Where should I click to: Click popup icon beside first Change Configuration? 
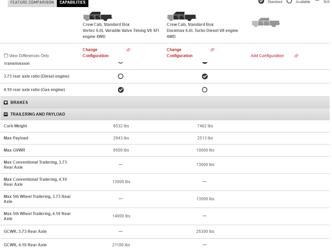point(128,50)
